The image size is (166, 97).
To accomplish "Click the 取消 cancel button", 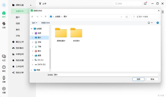I will click(x=152, y=79).
